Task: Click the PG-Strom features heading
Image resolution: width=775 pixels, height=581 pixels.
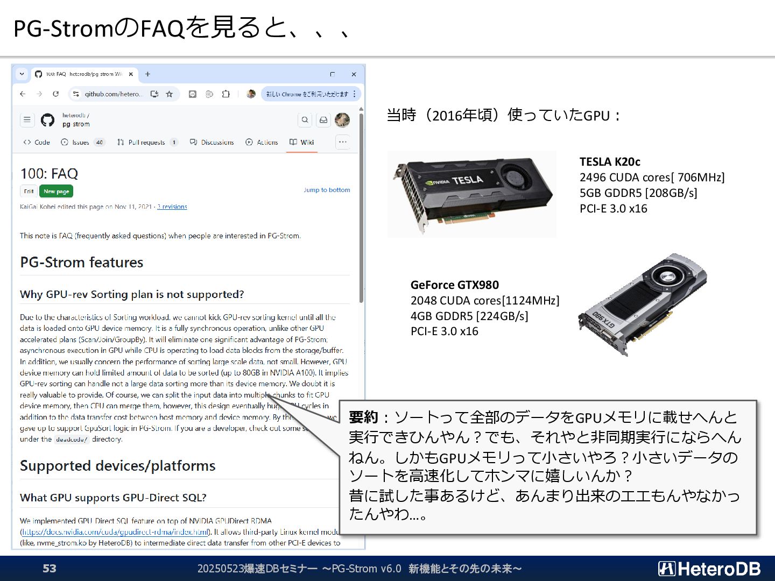Action: (82, 263)
